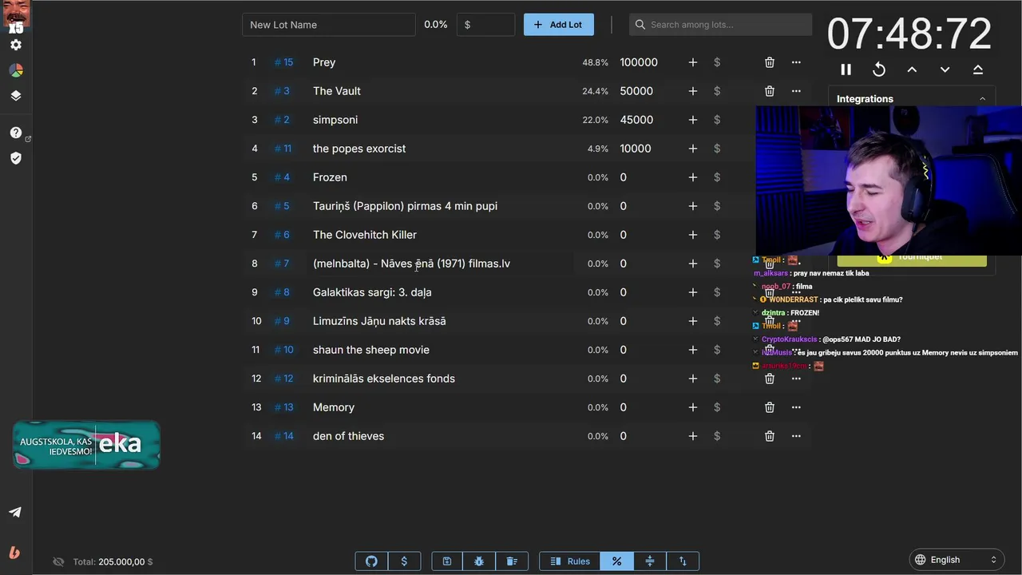
Task: Click the Total 205.000,00 $ text
Action: pyautogui.click(x=113, y=562)
